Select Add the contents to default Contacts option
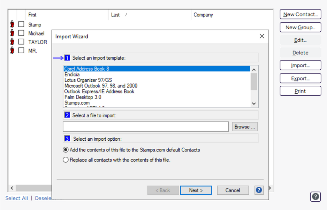This screenshot has height=210, width=327. (x=131, y=150)
